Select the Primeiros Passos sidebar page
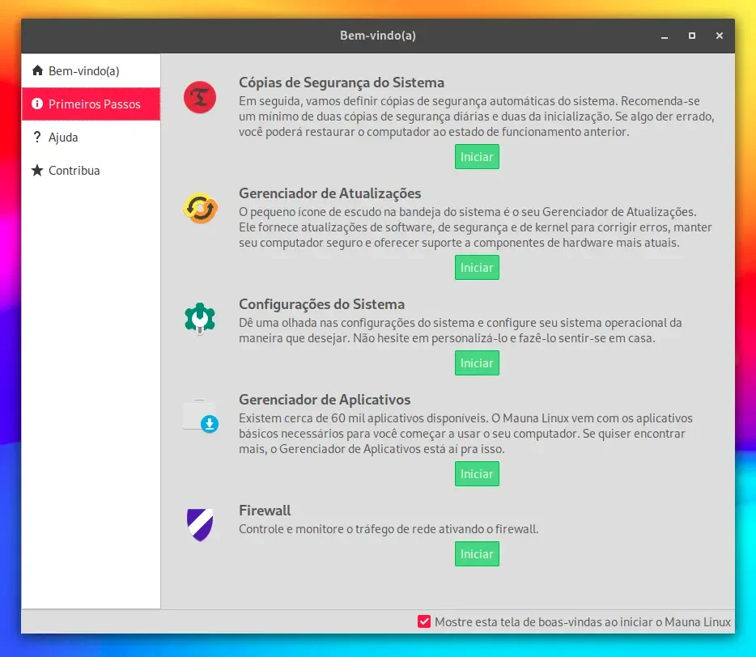This screenshot has width=756, height=657. click(x=91, y=104)
